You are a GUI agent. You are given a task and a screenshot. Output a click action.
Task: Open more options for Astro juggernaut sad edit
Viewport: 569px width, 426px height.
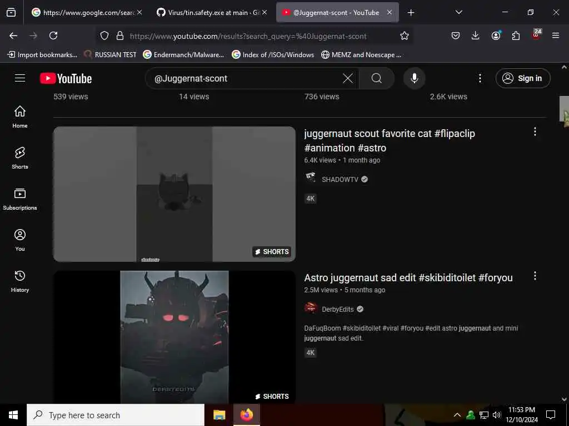pos(535,276)
